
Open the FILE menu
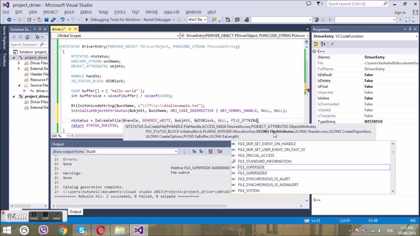point(6,12)
